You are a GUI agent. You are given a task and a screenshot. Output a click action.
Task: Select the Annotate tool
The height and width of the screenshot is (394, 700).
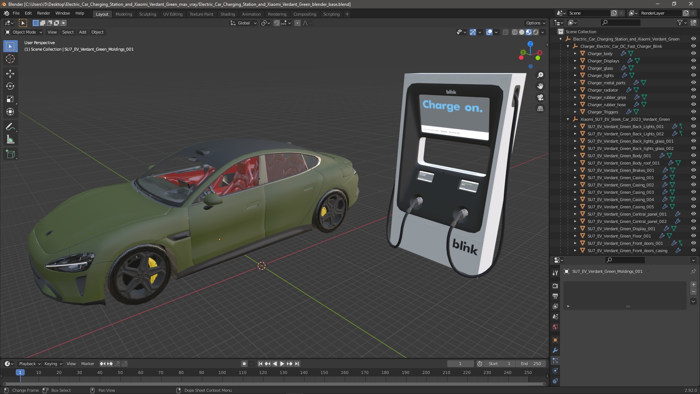(10, 127)
